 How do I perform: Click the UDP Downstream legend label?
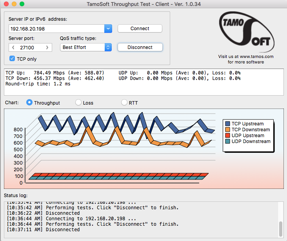coord(251,141)
